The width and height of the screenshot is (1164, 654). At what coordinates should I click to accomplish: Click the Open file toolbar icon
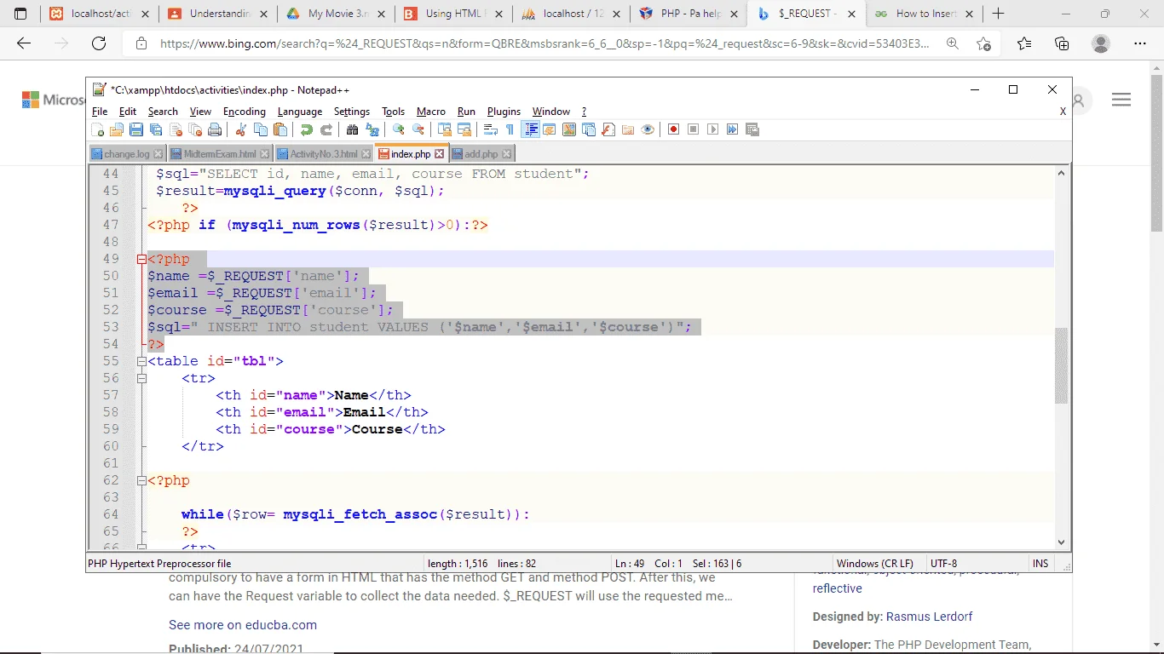click(117, 129)
